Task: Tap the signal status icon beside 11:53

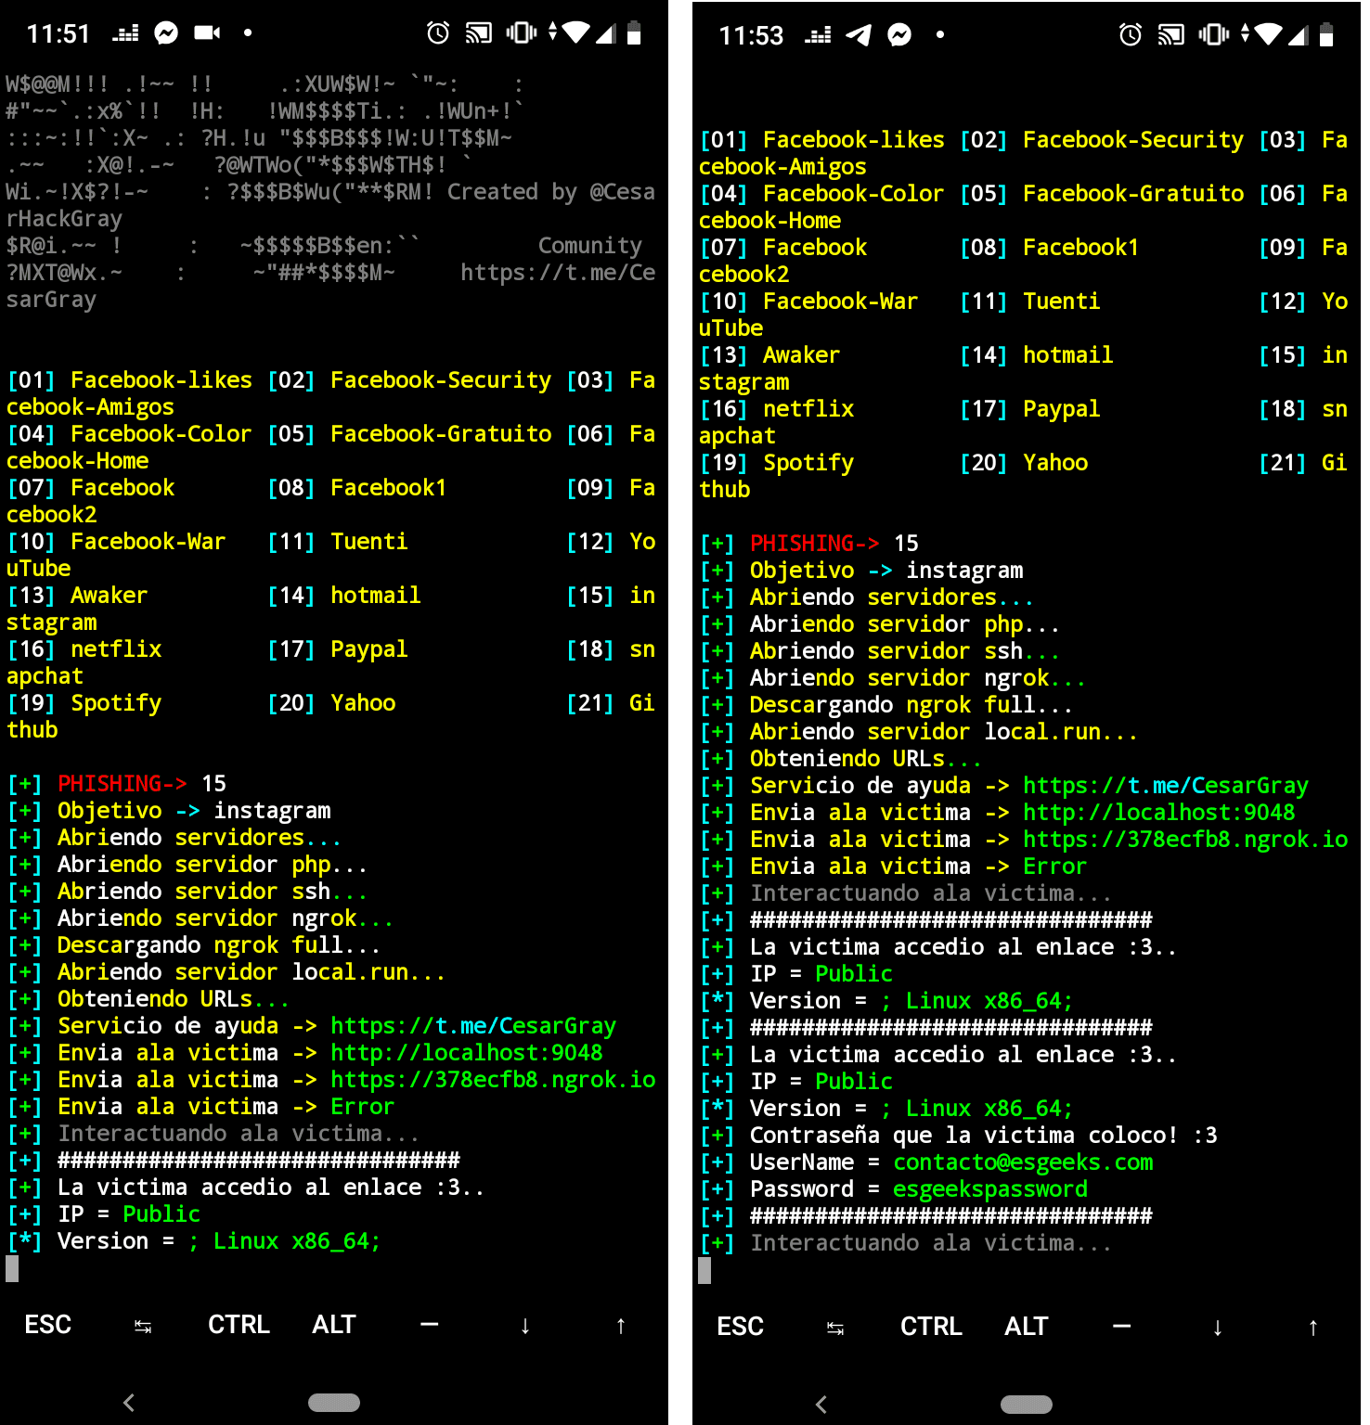Action: click(818, 36)
